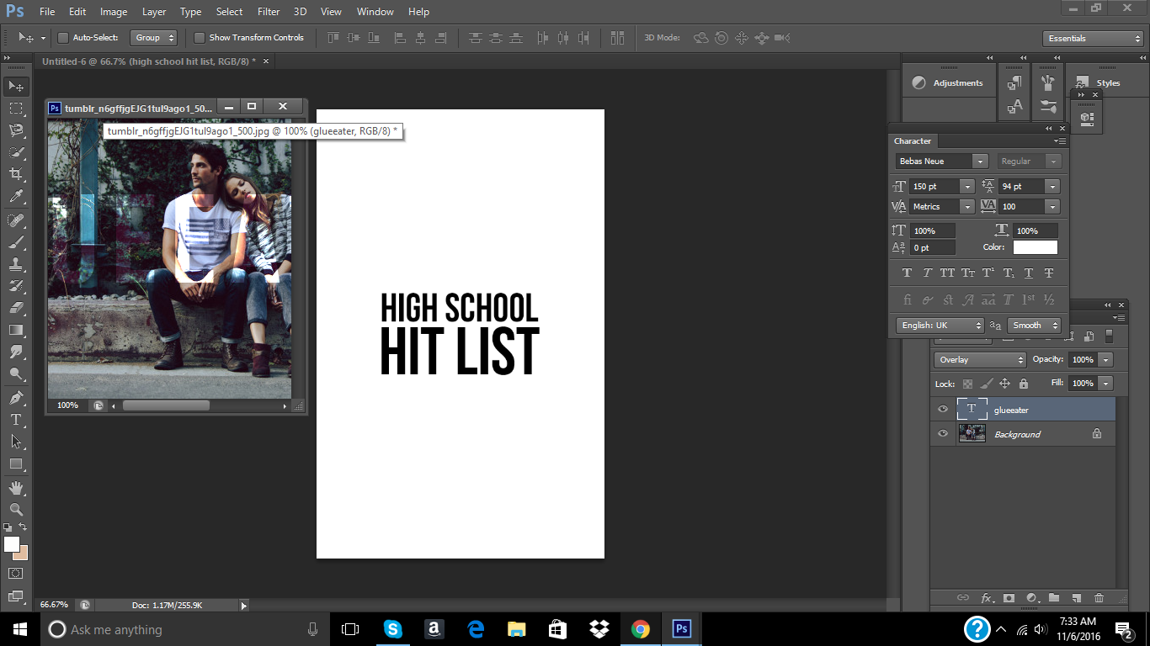Viewport: 1150px width, 646px height.
Task: Open the Smooth anti-aliasing dropdown
Action: point(1034,326)
